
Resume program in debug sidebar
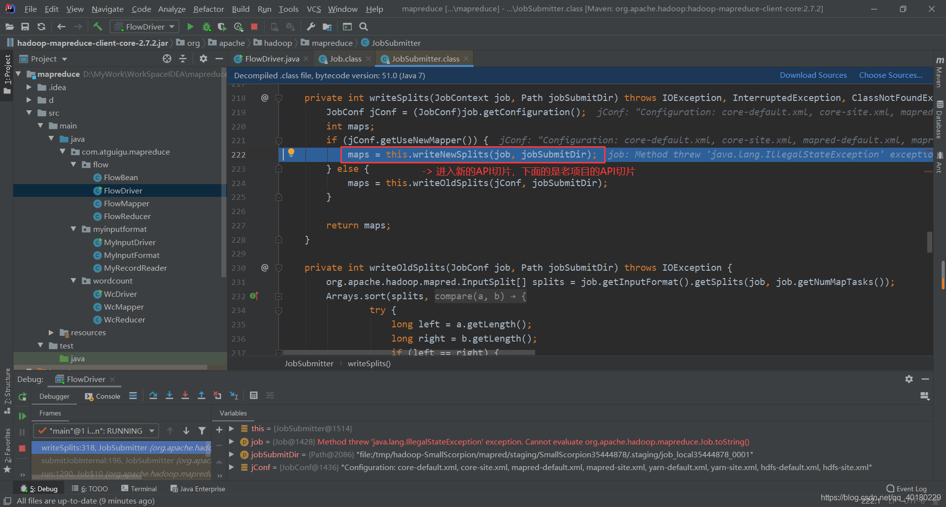click(x=22, y=416)
